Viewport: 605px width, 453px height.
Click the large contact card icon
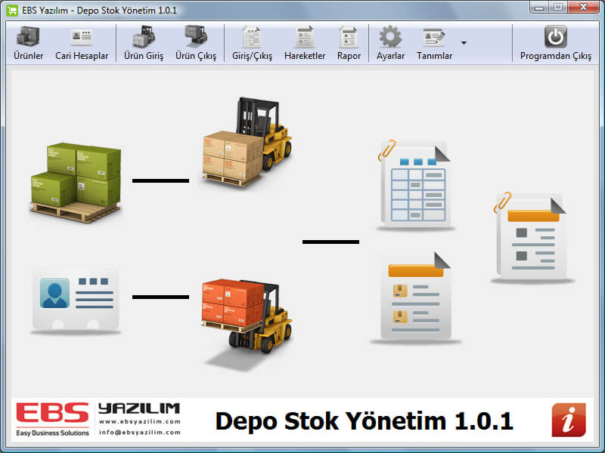[76, 300]
